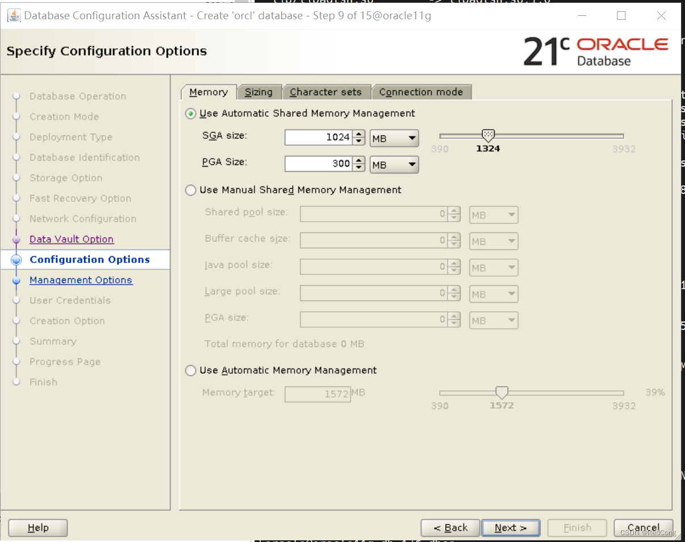The width and height of the screenshot is (685, 542).
Task: Open the Connection mode tab
Action: click(421, 92)
